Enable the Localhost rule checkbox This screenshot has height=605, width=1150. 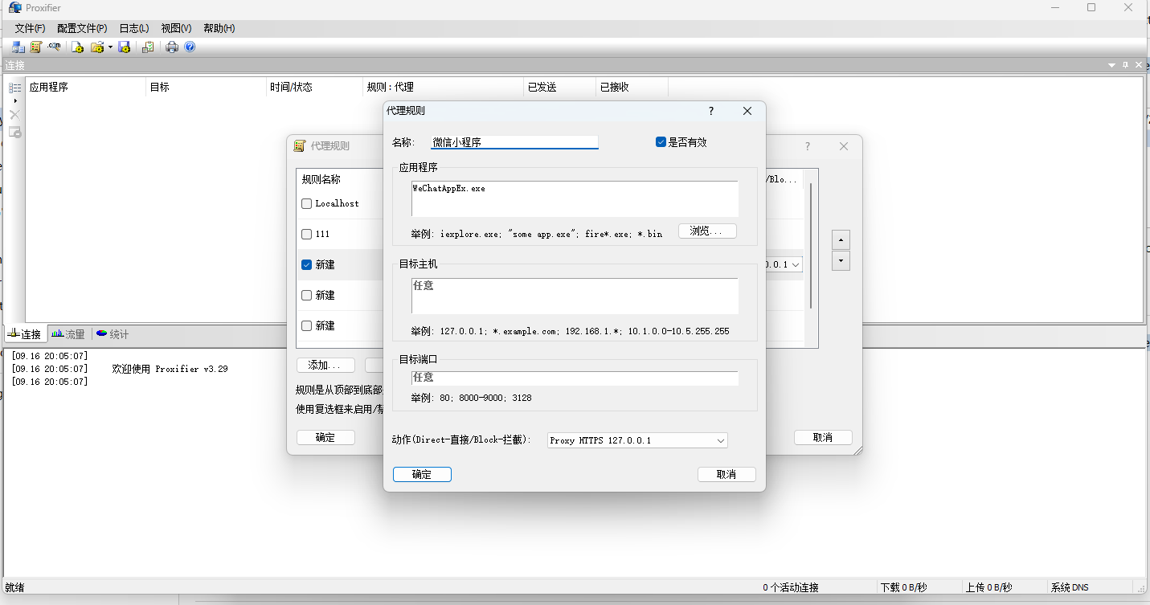click(306, 204)
